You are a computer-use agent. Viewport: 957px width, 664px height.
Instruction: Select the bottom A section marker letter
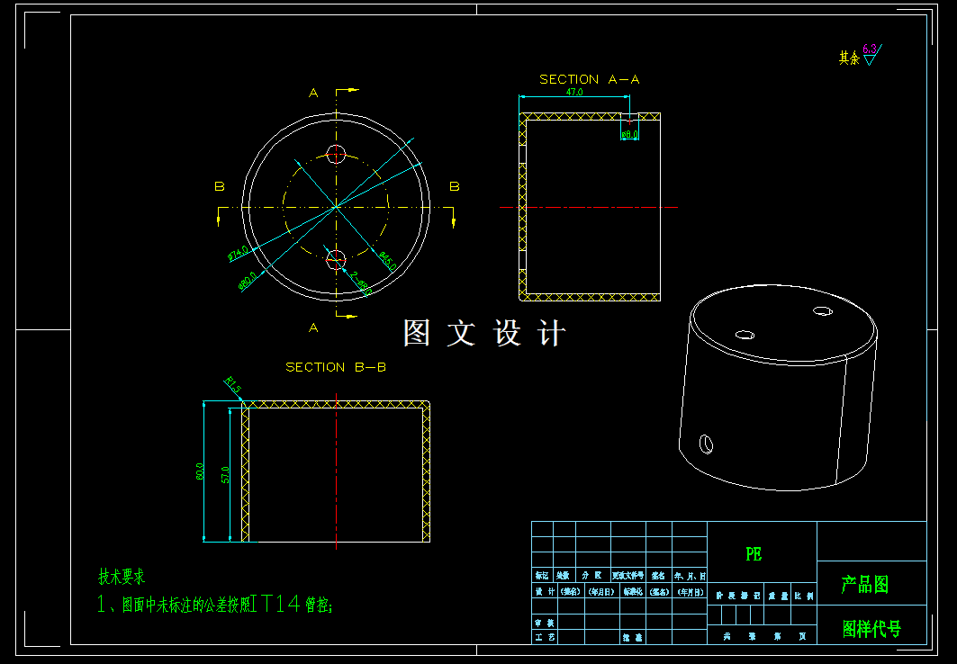tap(313, 328)
